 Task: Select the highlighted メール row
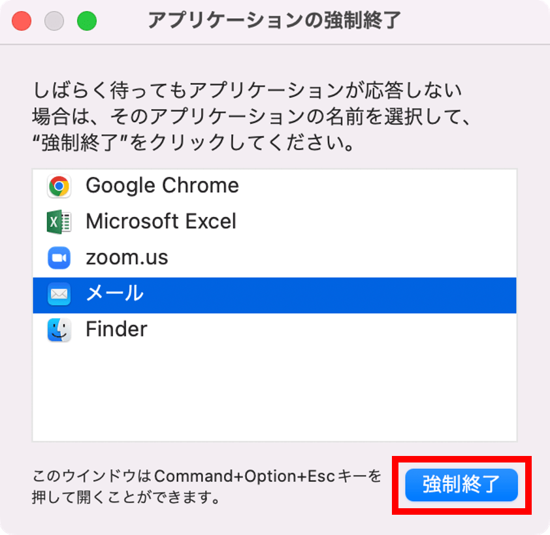[274, 294]
